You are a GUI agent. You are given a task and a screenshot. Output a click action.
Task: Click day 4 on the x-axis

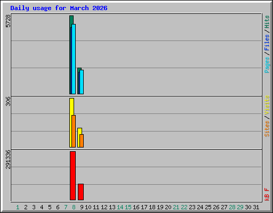click(42, 207)
